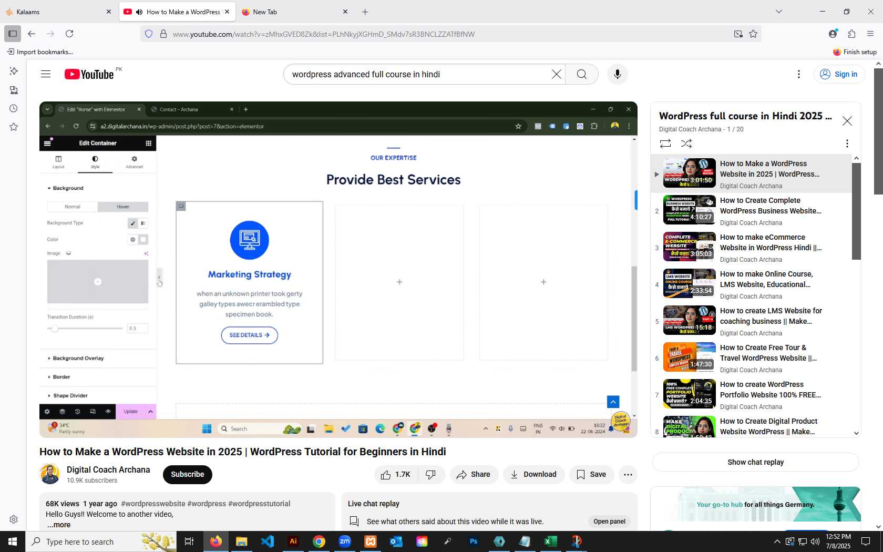
Task: Open Firefox sidebar settings gear
Action: [14, 519]
